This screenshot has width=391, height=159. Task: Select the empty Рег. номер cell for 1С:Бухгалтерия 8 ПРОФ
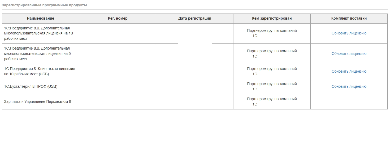(118, 87)
